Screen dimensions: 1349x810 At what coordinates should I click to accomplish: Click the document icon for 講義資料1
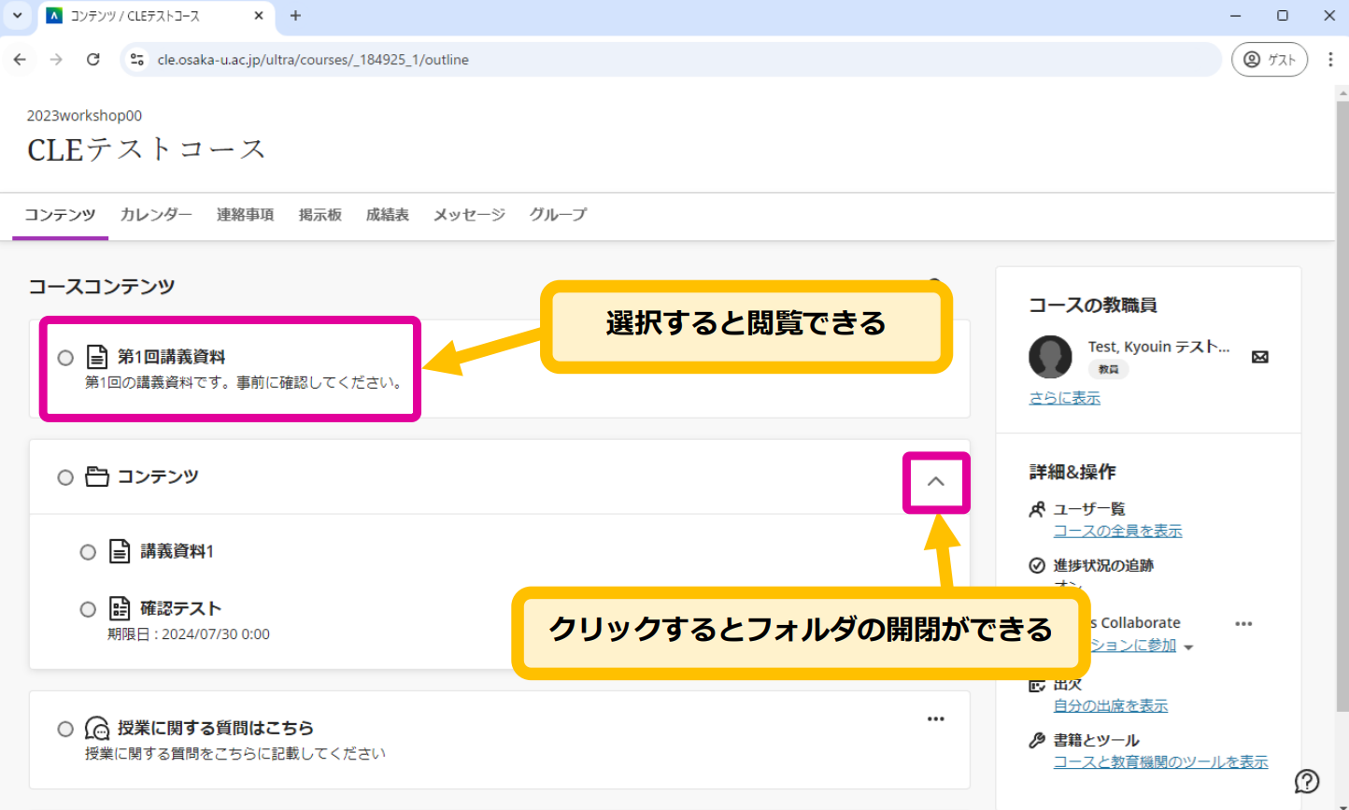(x=120, y=551)
